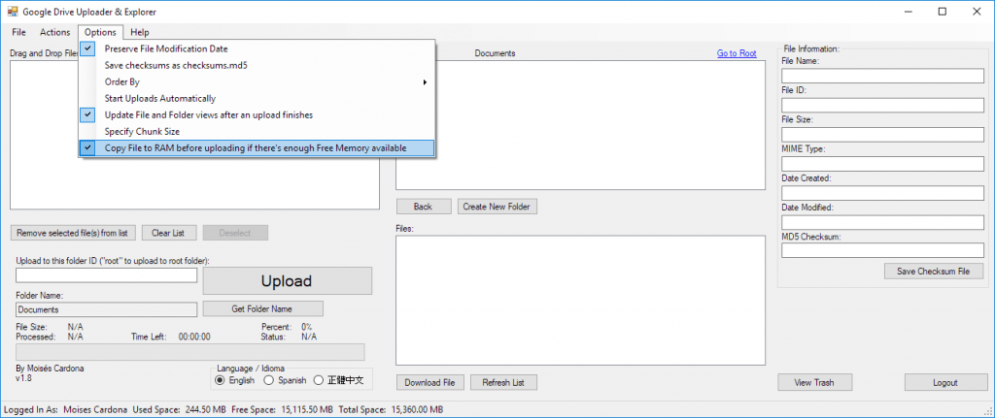Click Get Folder Name button
Image resolution: width=995 pixels, height=418 pixels.
[x=262, y=308]
